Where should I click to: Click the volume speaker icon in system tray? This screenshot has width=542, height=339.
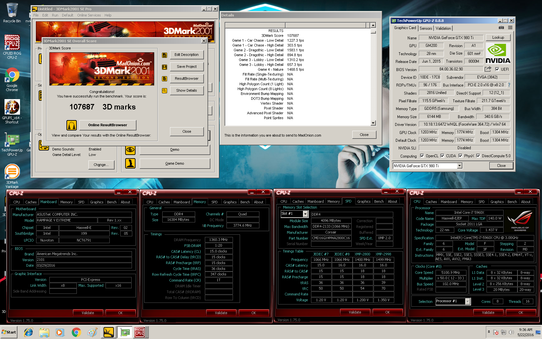click(511, 332)
